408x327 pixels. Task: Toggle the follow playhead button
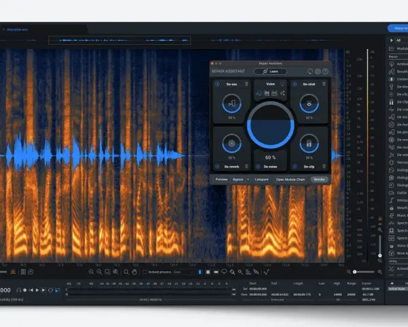pyautogui.click(x=57, y=290)
